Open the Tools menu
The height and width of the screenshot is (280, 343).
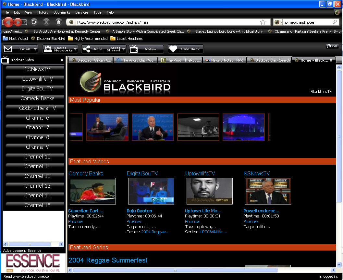(x=98, y=12)
